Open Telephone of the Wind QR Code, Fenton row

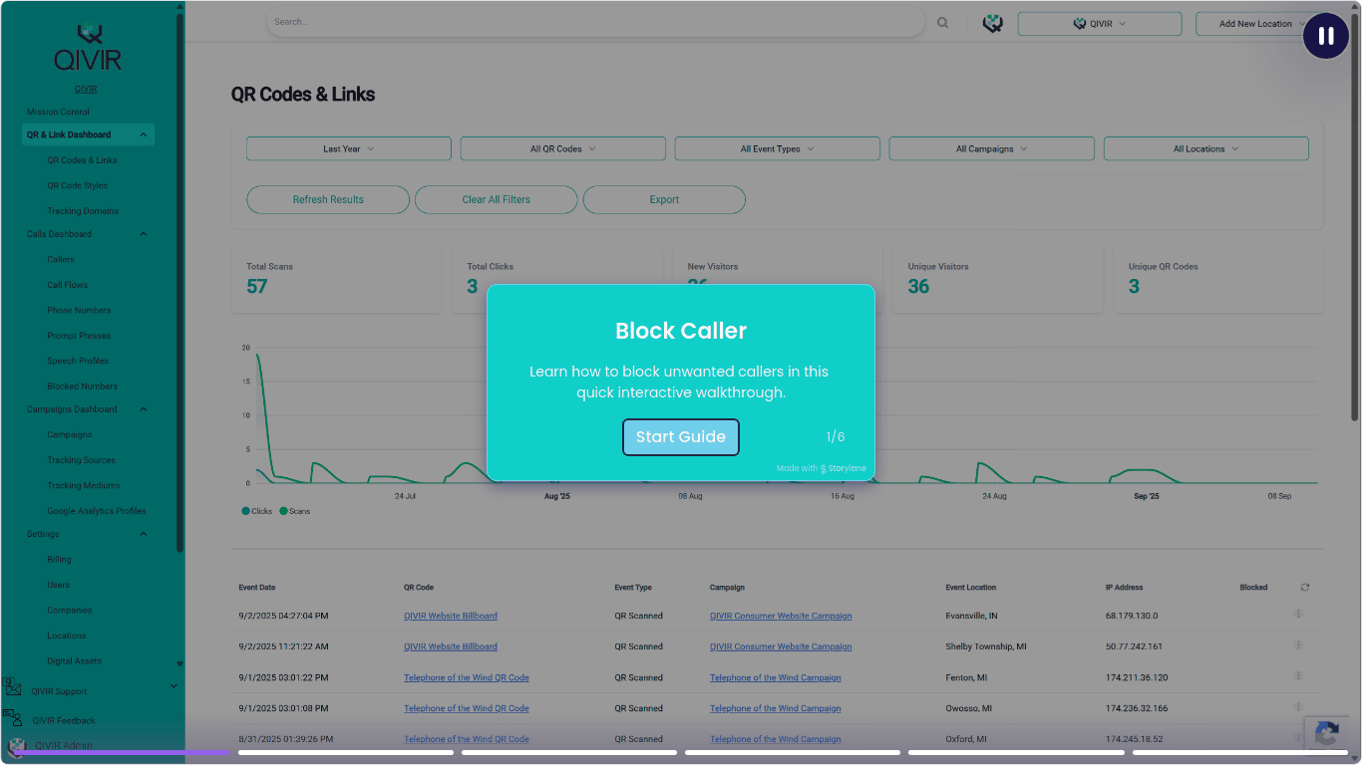467,677
